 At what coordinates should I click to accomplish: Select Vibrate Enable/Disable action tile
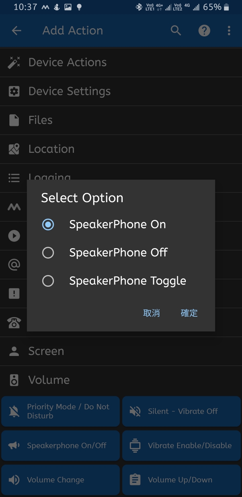182,446
